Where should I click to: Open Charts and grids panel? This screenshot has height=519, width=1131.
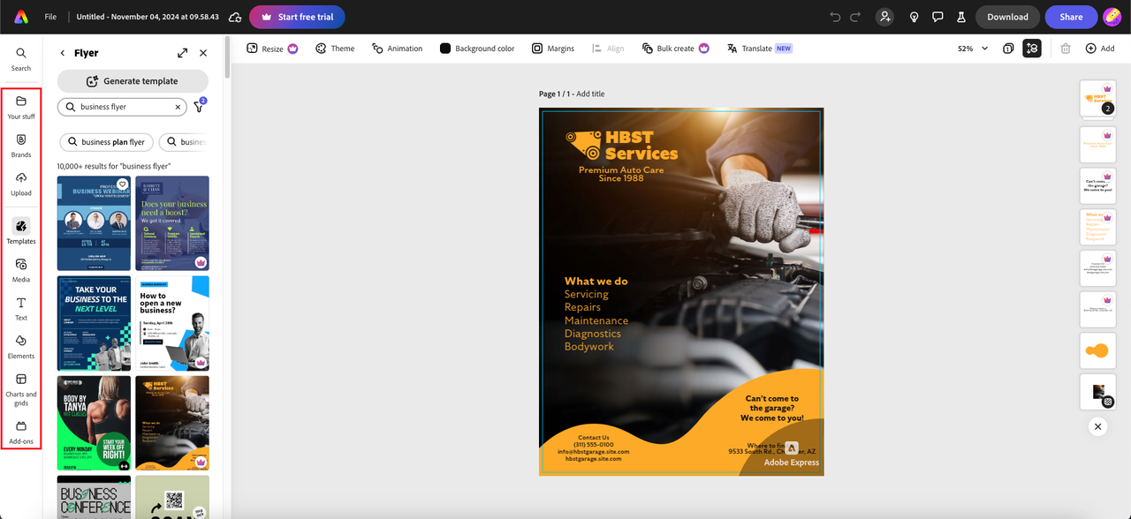tap(21, 389)
